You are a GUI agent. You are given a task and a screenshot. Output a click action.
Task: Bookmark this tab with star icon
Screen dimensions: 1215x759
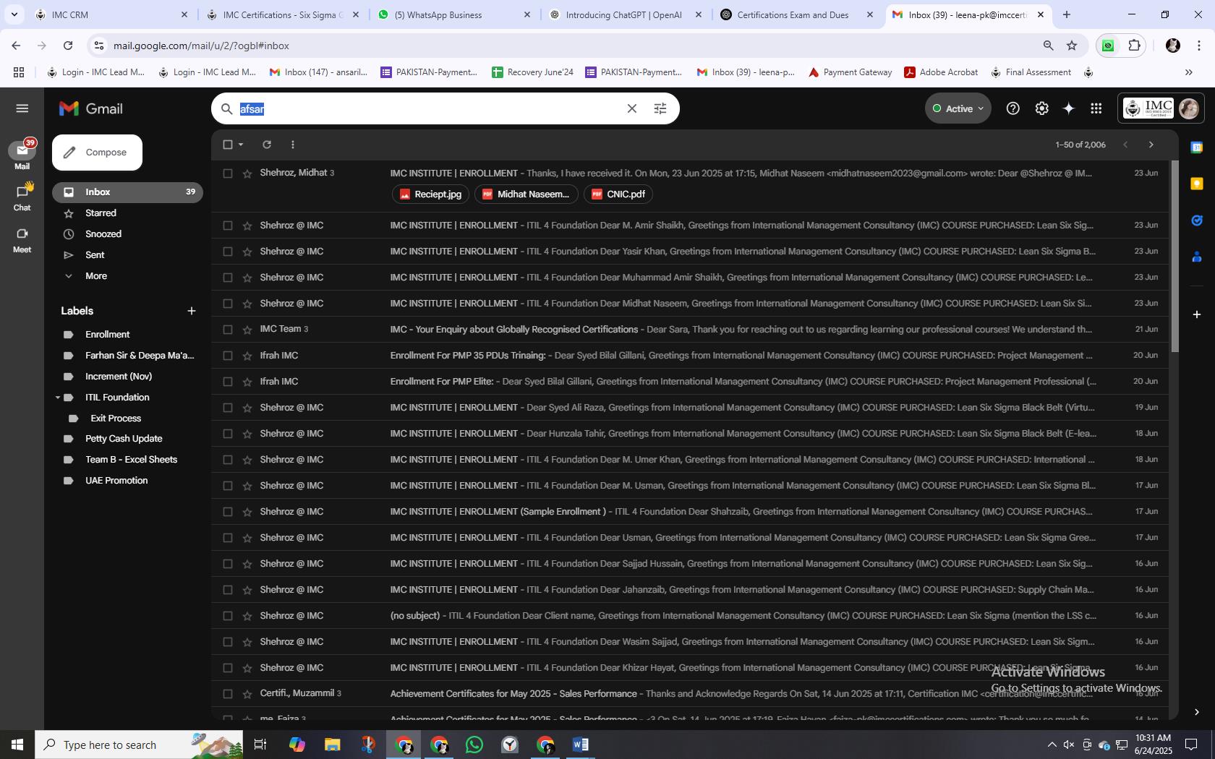[1072, 46]
